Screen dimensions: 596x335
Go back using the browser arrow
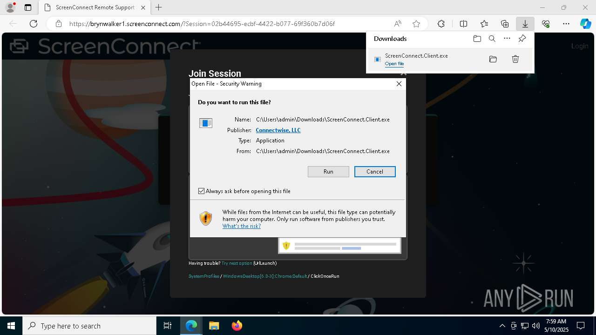13,24
